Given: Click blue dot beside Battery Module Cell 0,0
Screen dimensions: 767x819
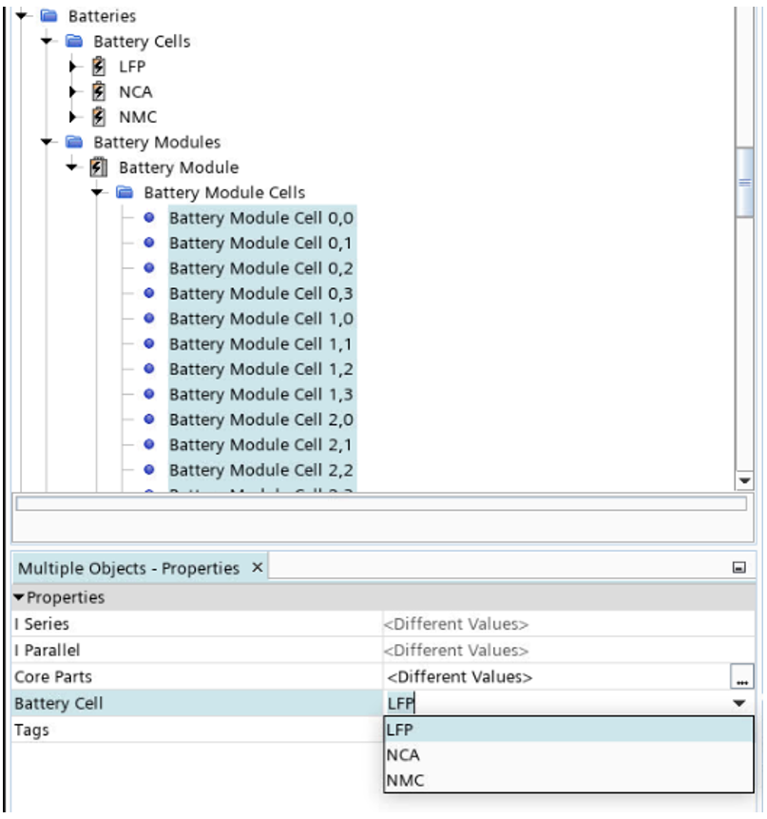Looking at the screenshot, I should [x=148, y=218].
